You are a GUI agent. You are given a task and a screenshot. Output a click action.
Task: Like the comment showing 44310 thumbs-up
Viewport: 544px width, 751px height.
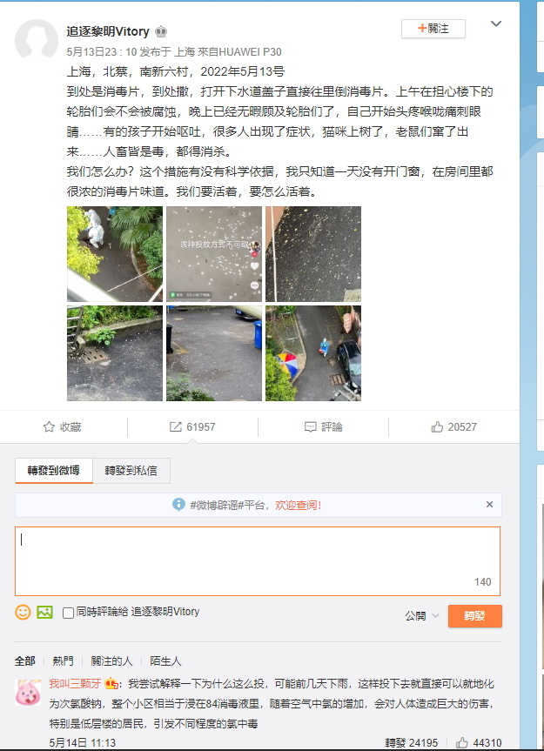[x=461, y=743]
